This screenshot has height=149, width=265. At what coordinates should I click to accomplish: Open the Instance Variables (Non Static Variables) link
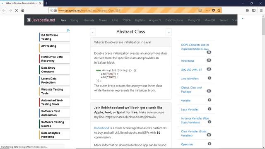[195, 120]
